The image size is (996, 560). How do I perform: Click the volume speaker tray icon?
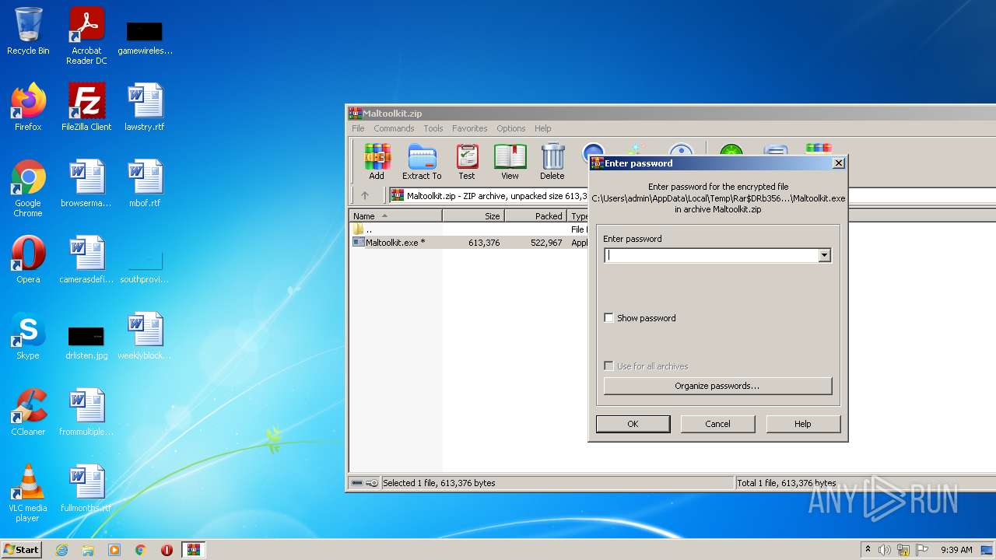click(x=885, y=550)
